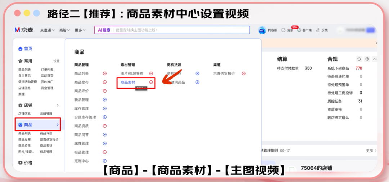Open 品牌管理 under 店铺

46,114
